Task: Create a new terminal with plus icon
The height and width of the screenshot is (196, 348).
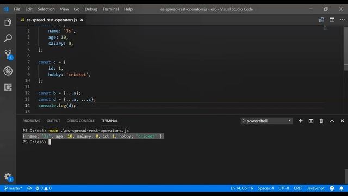Action: click(301, 121)
